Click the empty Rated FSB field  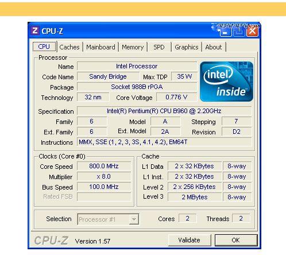point(104,197)
